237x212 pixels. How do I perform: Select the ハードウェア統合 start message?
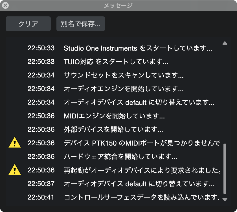click(x=120, y=157)
